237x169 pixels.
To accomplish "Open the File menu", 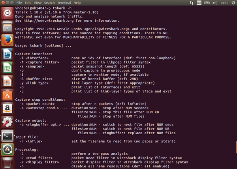I will (x=19, y=3).
